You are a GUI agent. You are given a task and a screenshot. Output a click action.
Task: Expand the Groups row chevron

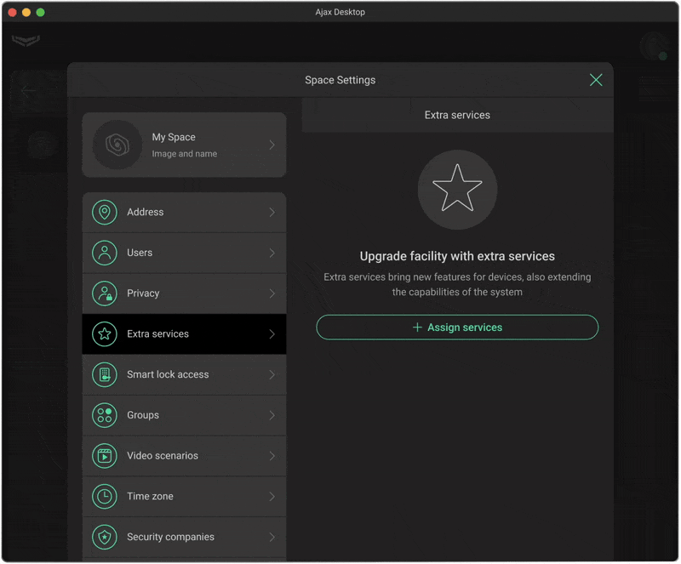(x=272, y=415)
